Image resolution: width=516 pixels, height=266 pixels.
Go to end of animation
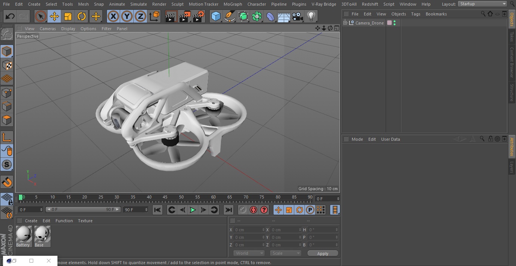point(229,210)
